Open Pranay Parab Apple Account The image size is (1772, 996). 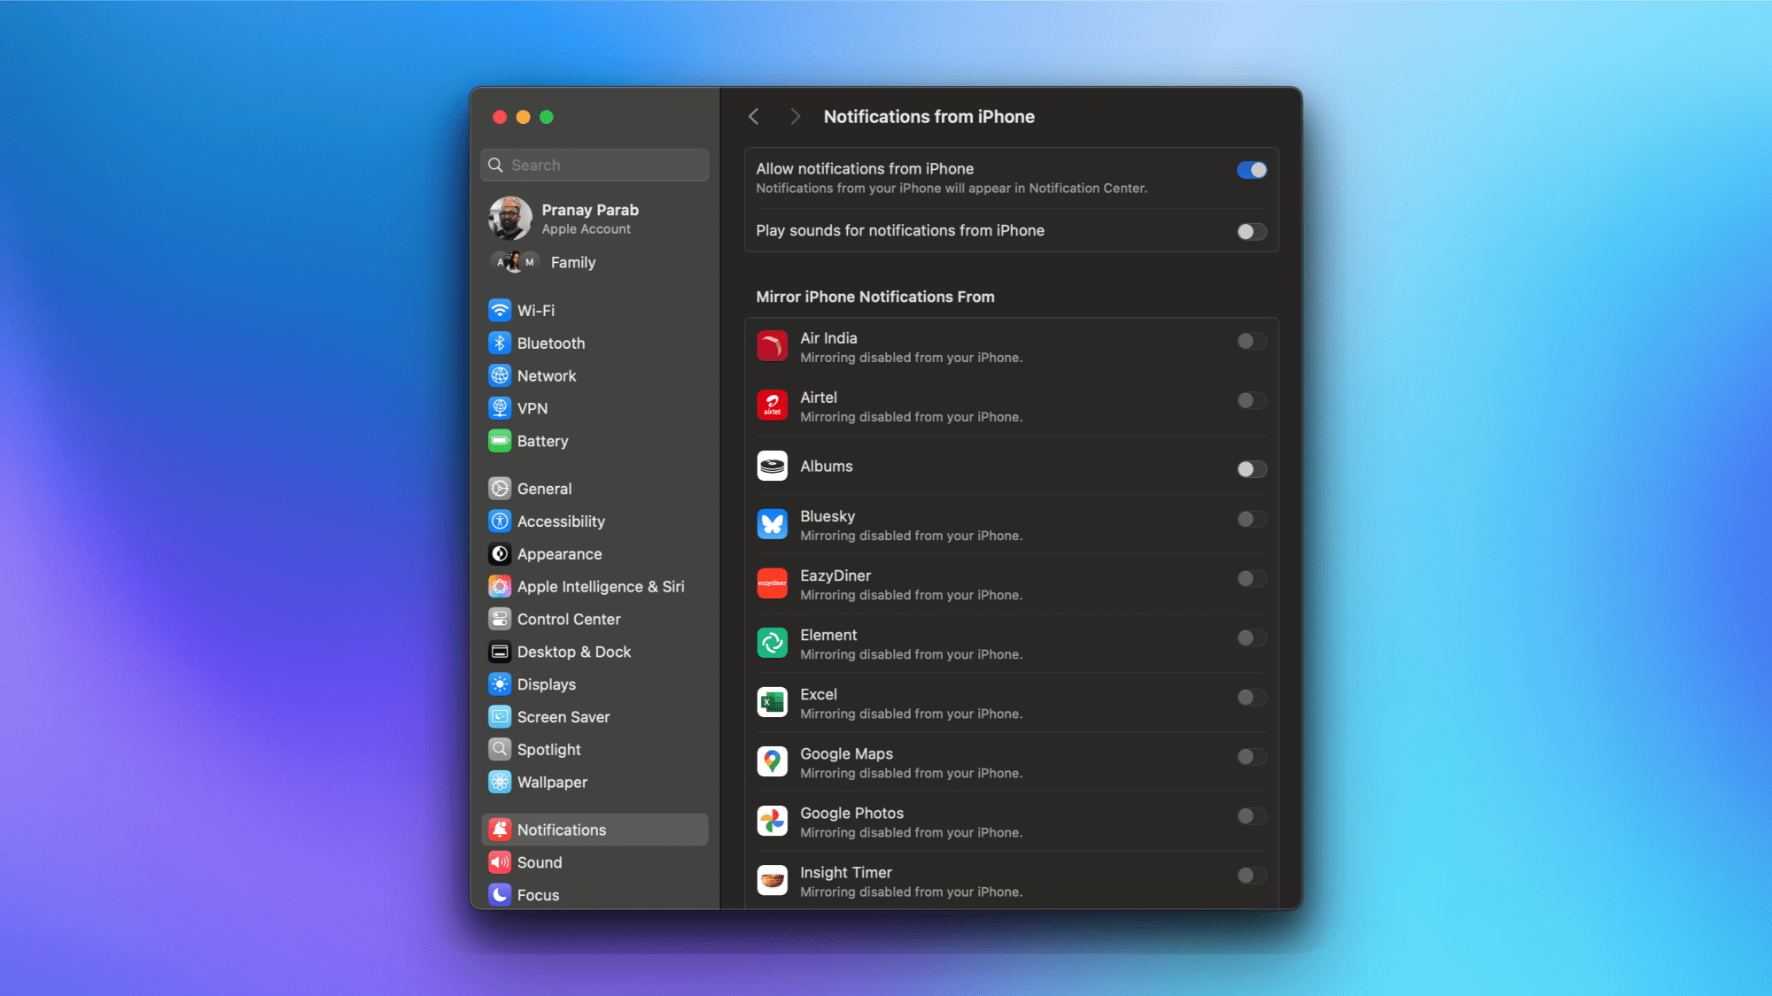pos(589,219)
